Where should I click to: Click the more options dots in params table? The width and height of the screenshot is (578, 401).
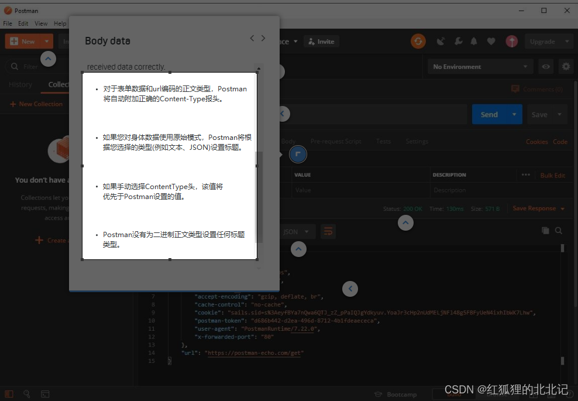pyautogui.click(x=526, y=175)
